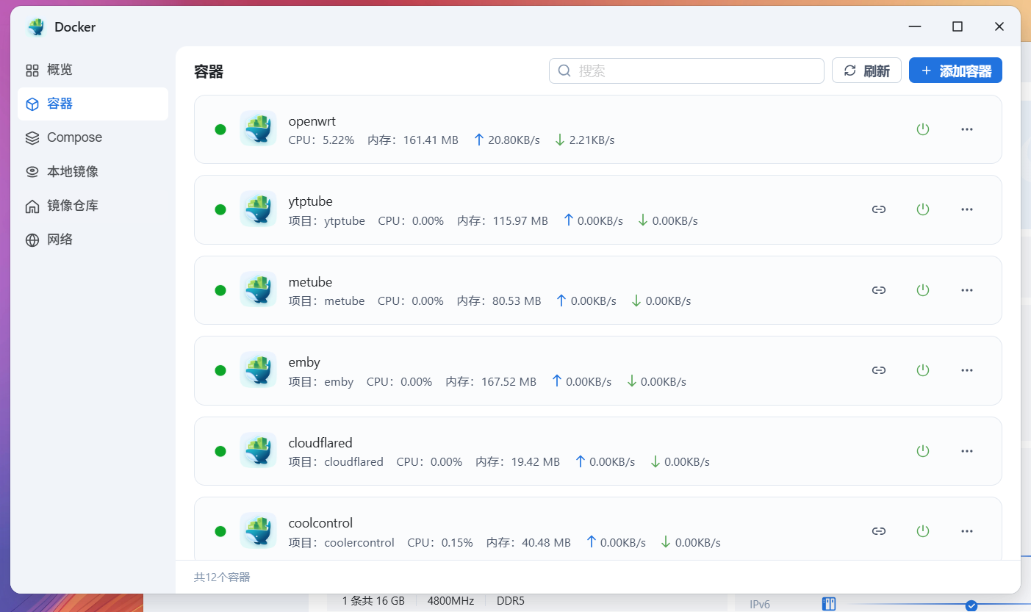The height and width of the screenshot is (612, 1031).
Task: Click ytptube memory value 115.97 MB
Action: point(520,220)
